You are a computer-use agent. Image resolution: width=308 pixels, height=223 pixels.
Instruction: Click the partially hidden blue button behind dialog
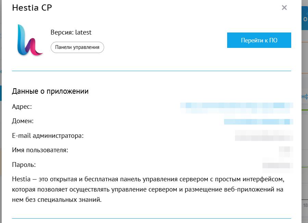[305, 19]
